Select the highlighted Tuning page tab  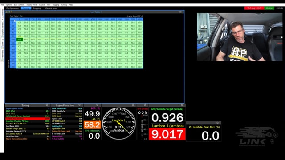point(26,8)
